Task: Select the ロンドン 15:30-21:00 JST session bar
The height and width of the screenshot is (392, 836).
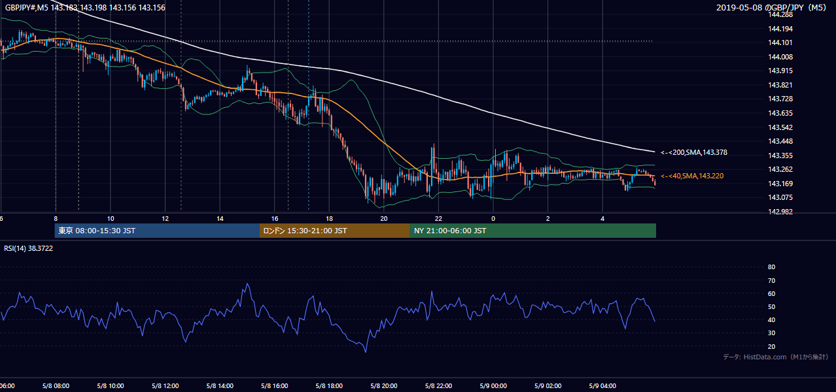Action: tap(335, 231)
